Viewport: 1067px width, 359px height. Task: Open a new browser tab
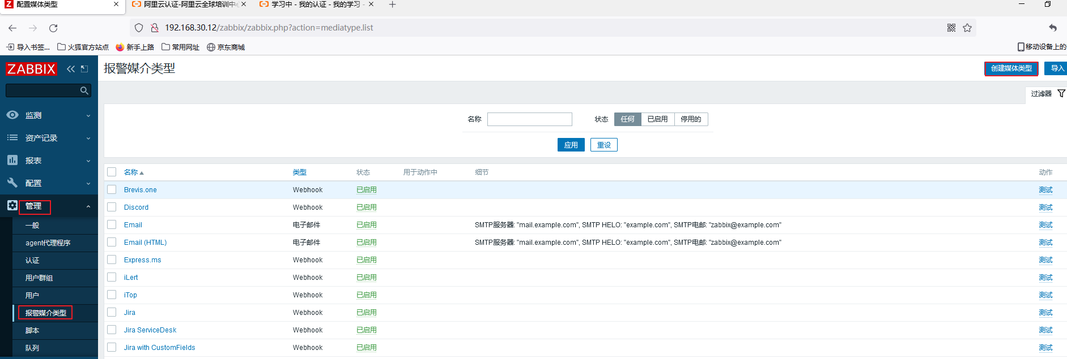coord(392,5)
